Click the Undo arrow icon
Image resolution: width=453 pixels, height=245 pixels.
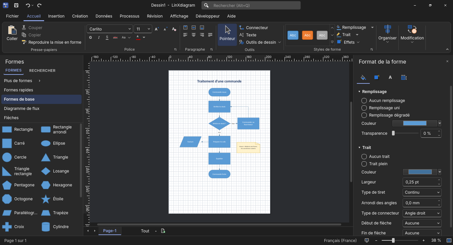click(28, 5)
